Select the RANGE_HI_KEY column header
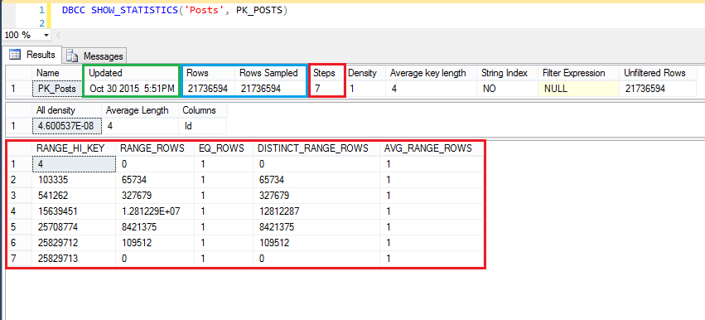The width and height of the screenshot is (705, 320). pyautogui.click(x=74, y=149)
